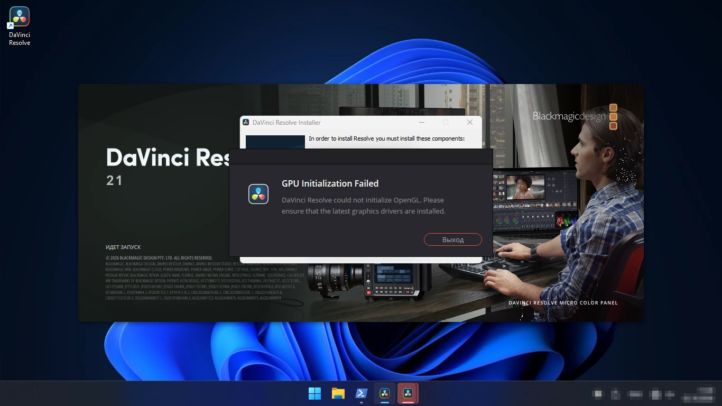Viewport: 722px width, 406px height.
Task: Switch to PowerShell on the taskbar
Action: (x=361, y=393)
